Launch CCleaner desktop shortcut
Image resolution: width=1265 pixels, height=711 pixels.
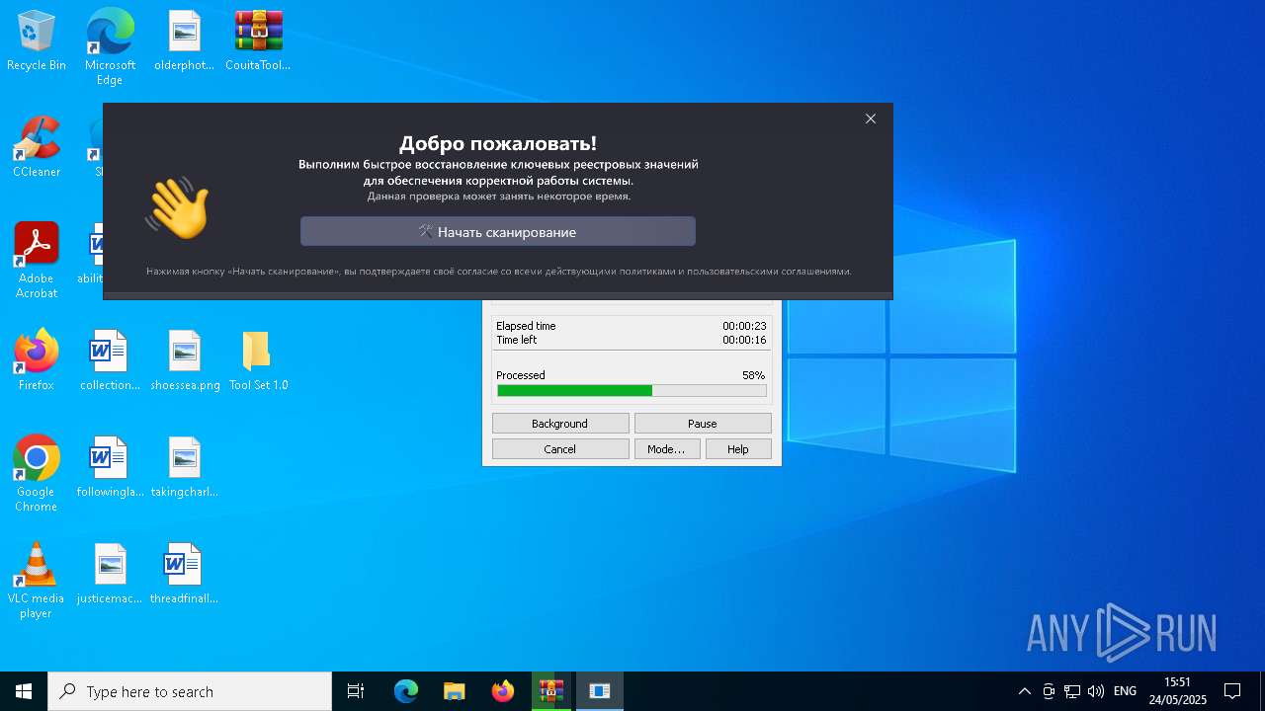(x=37, y=148)
